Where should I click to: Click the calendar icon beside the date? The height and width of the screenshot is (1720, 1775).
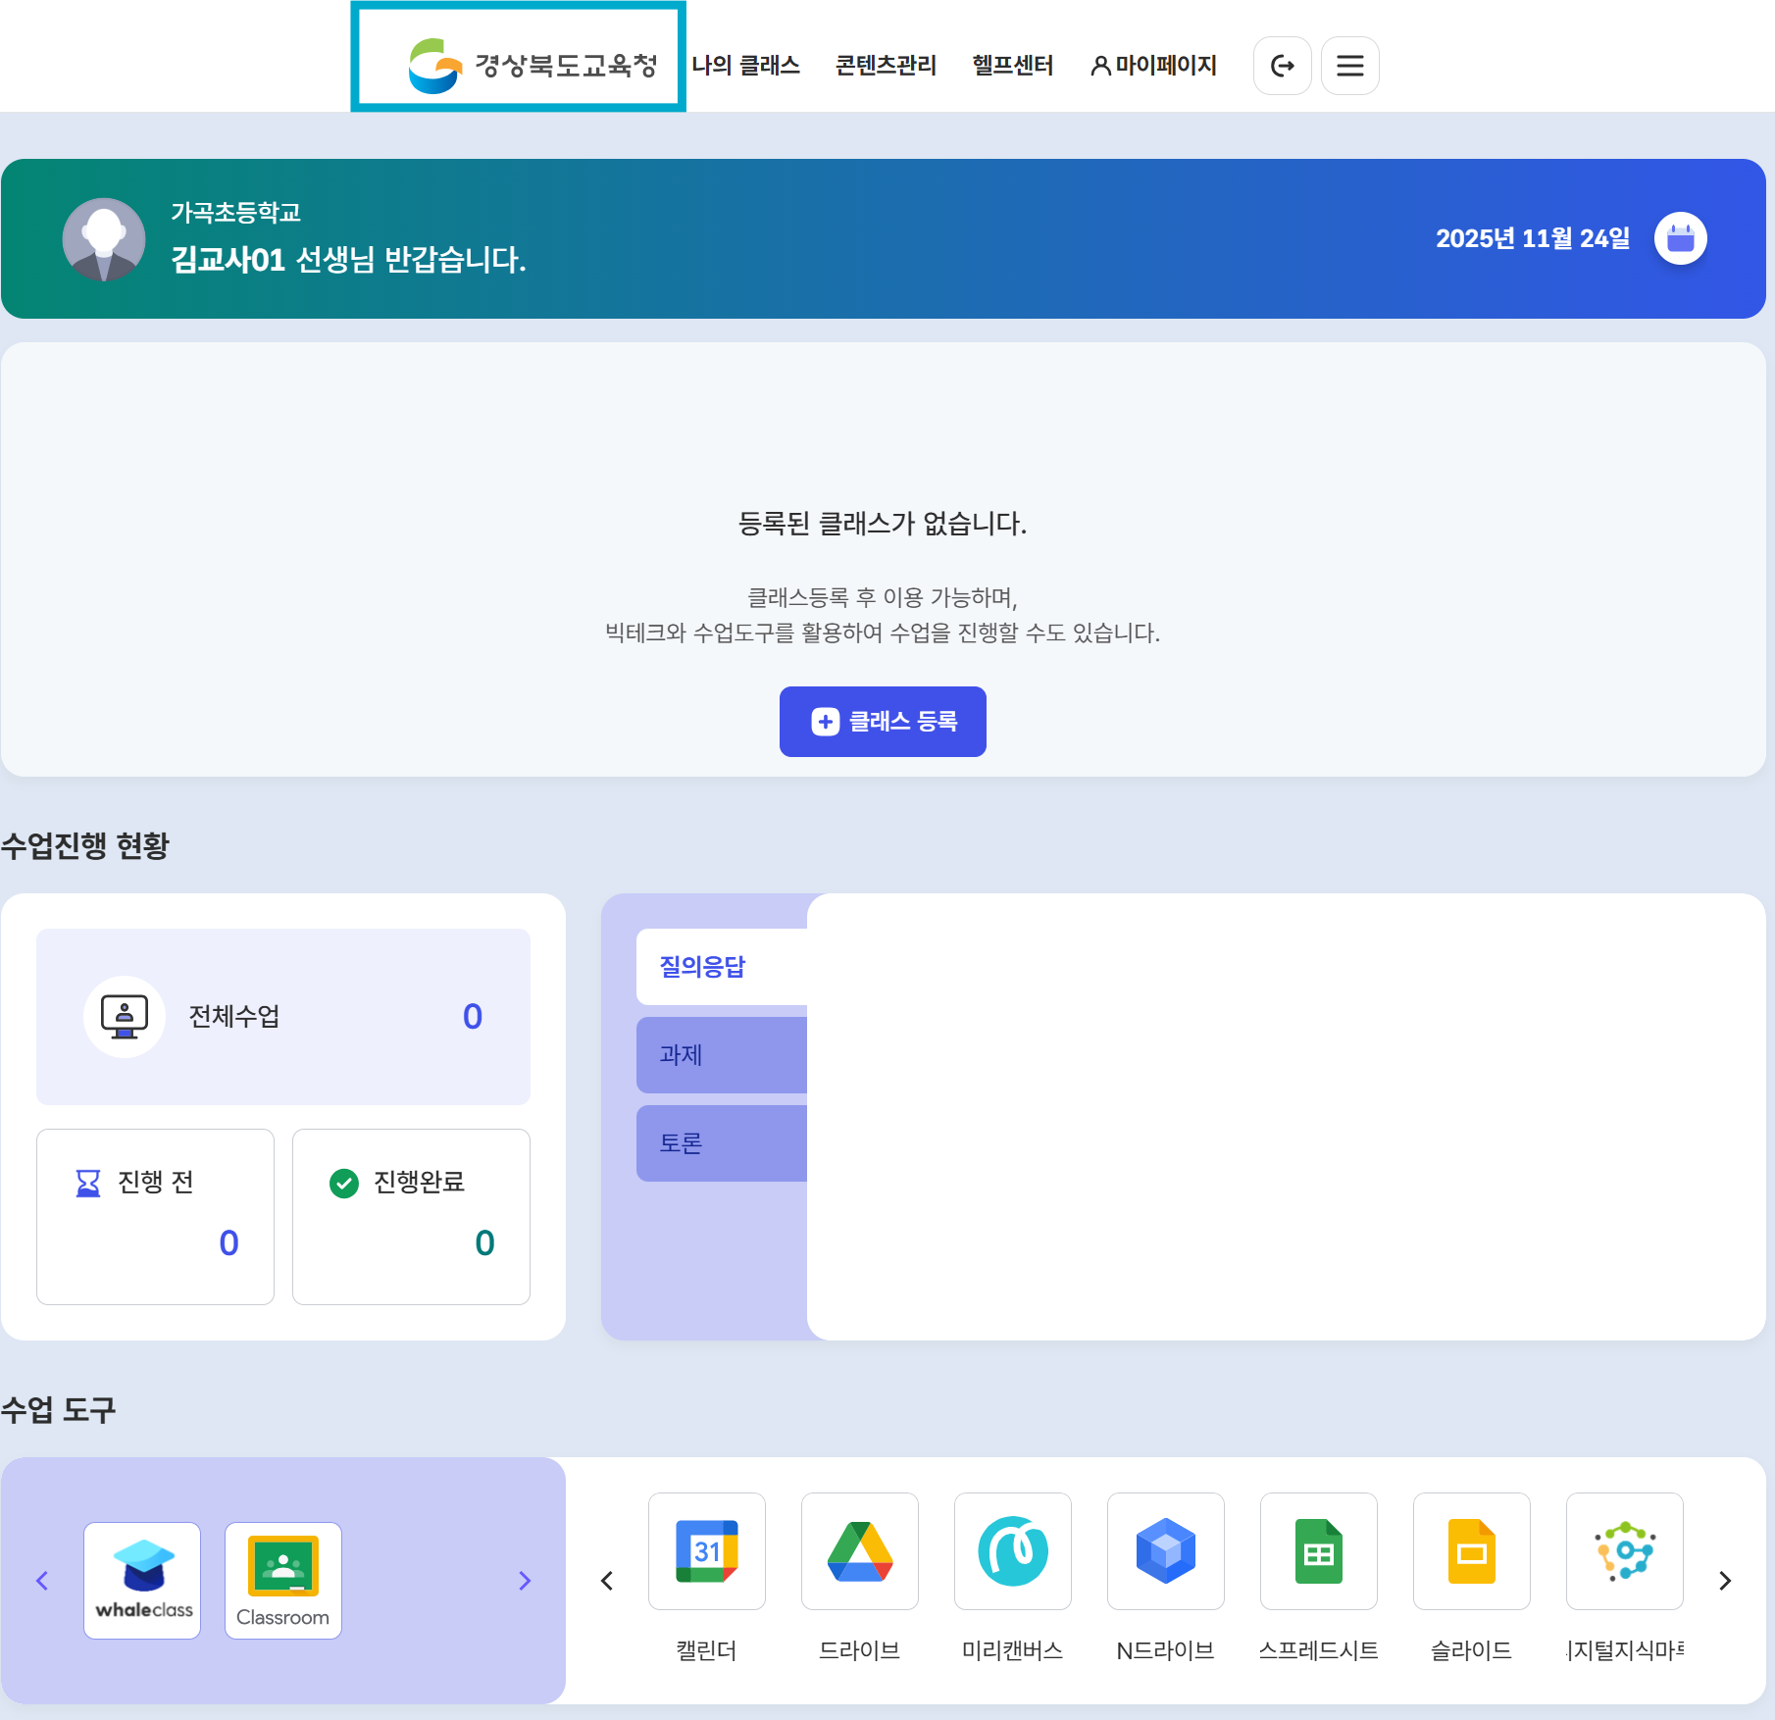pos(1680,238)
